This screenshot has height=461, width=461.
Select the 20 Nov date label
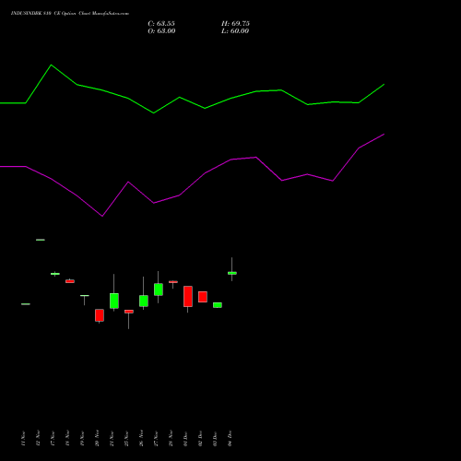point(97,439)
